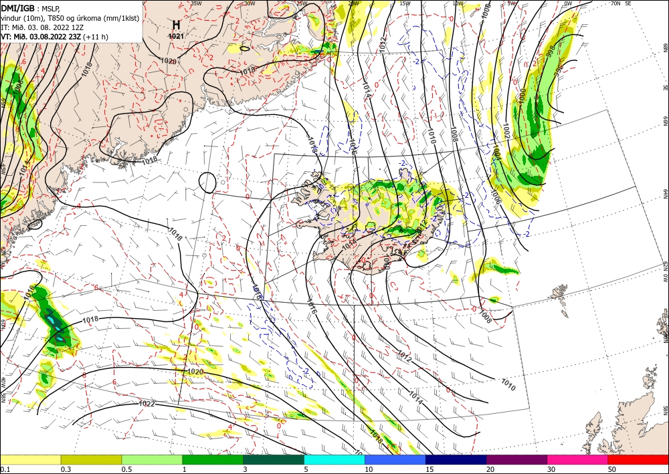
Task: Click the '1022' isobar label
Action: point(147,403)
